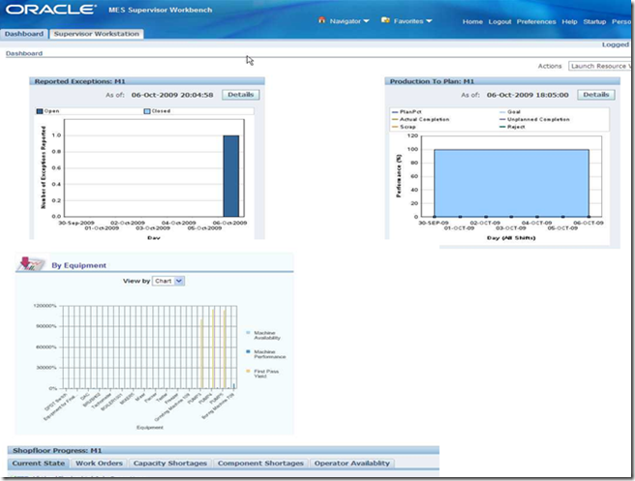This screenshot has height=481, width=635.
Task: Click the Day (All Shifts) axis title
Action: (511, 238)
